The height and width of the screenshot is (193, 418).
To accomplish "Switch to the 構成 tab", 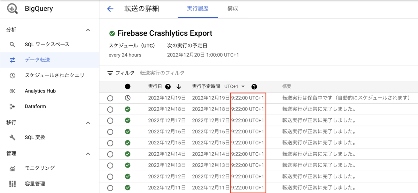I will pos(232,9).
